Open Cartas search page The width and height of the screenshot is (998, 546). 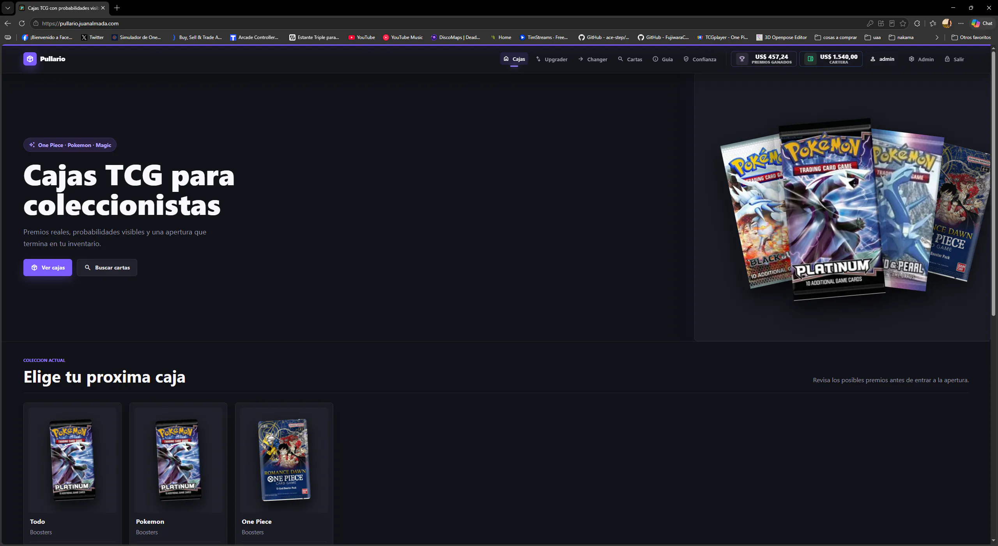(x=630, y=59)
